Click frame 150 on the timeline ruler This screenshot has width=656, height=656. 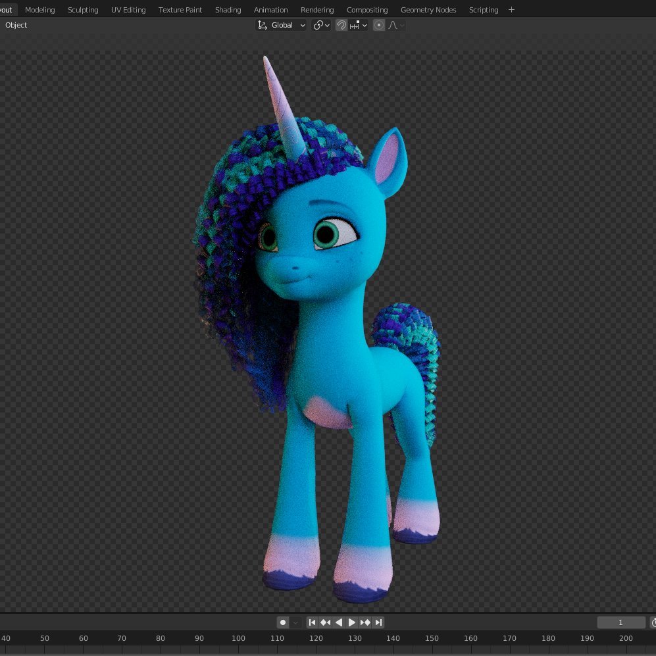click(432, 638)
